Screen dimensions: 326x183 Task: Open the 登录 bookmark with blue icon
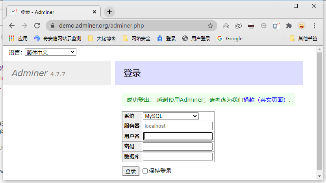coord(167,39)
